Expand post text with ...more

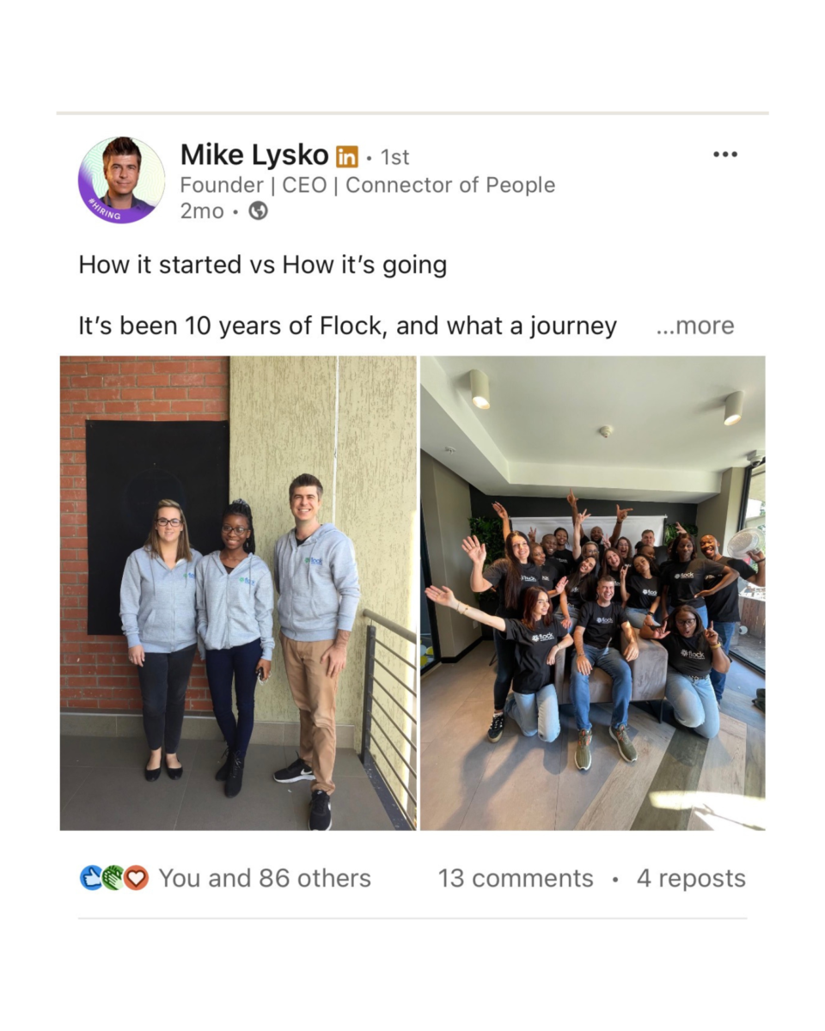click(694, 326)
